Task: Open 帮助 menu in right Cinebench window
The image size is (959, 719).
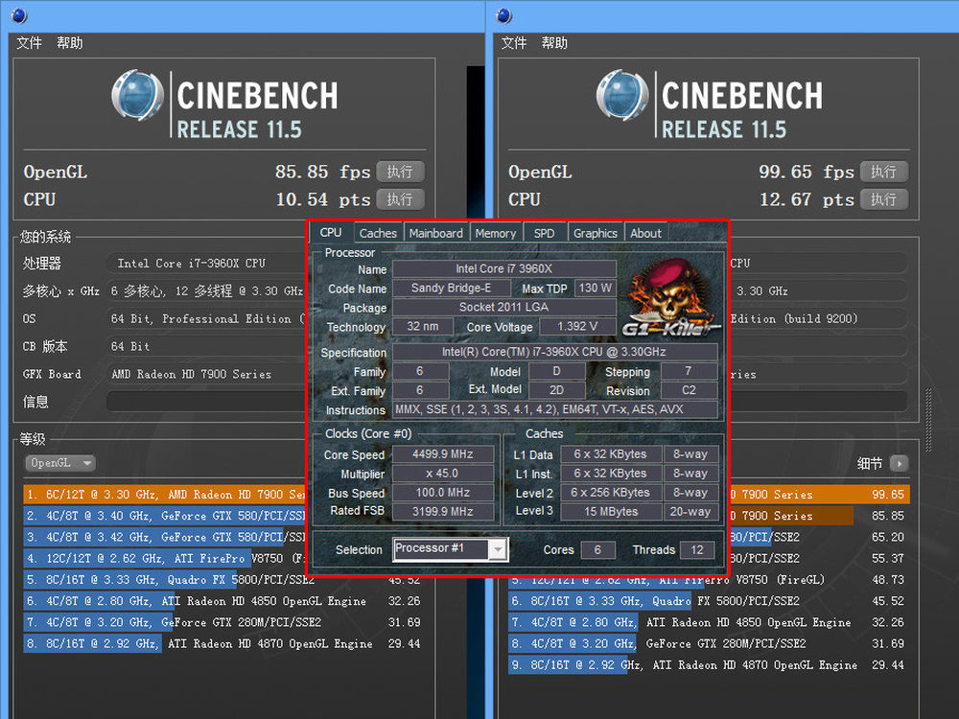Action: [x=554, y=43]
